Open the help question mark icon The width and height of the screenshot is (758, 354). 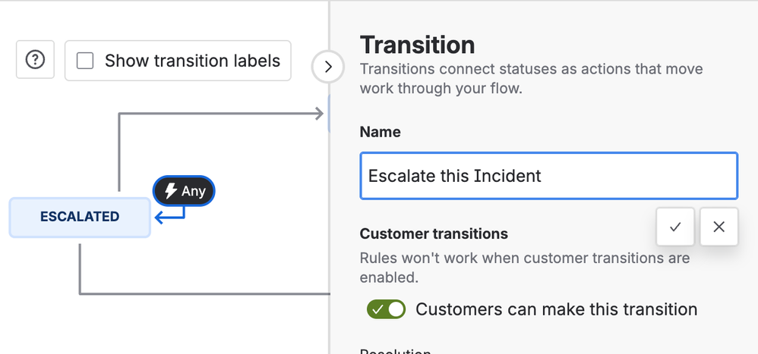(x=35, y=61)
